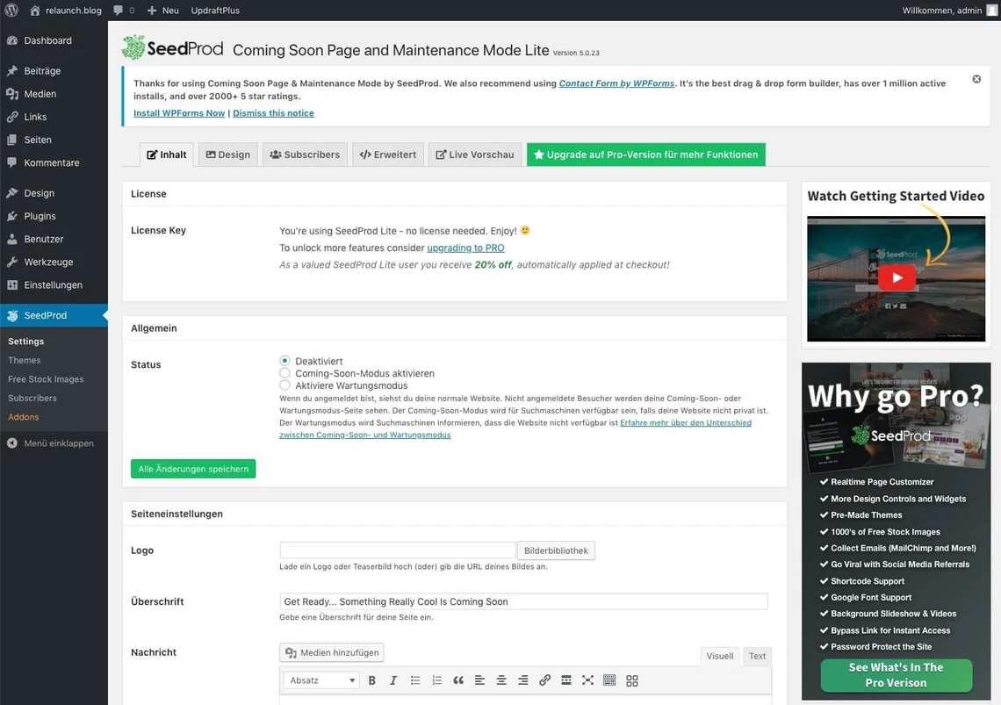Select the Coming-Soon-Modus aktivieren radio button
This screenshot has height=705, width=1001.
tap(284, 372)
